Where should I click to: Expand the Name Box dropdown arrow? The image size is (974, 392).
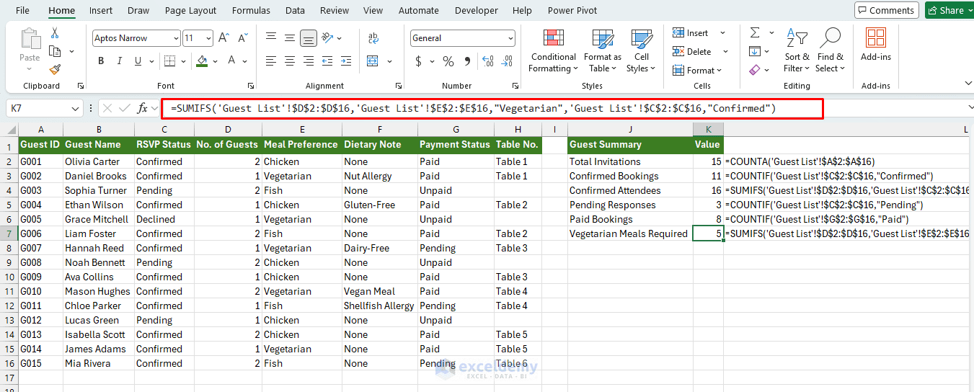(76, 108)
